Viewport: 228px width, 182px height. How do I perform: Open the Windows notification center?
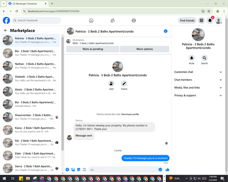point(223,178)
